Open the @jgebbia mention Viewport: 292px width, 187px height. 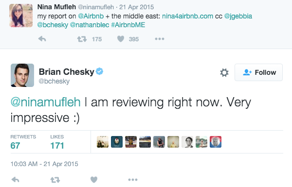[x=238, y=16]
